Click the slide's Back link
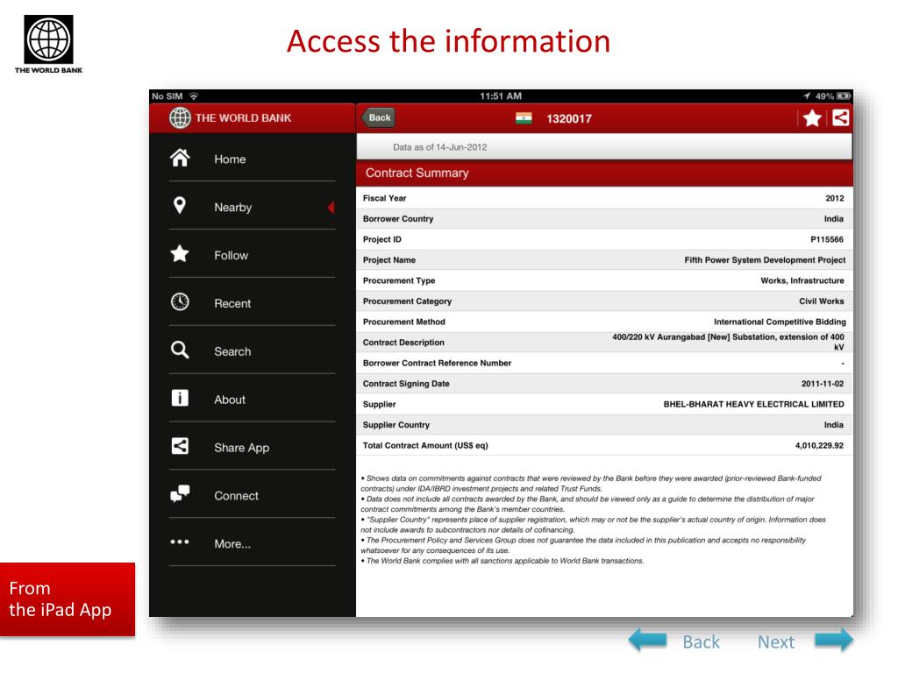This screenshot has height=673, width=898. 701,642
